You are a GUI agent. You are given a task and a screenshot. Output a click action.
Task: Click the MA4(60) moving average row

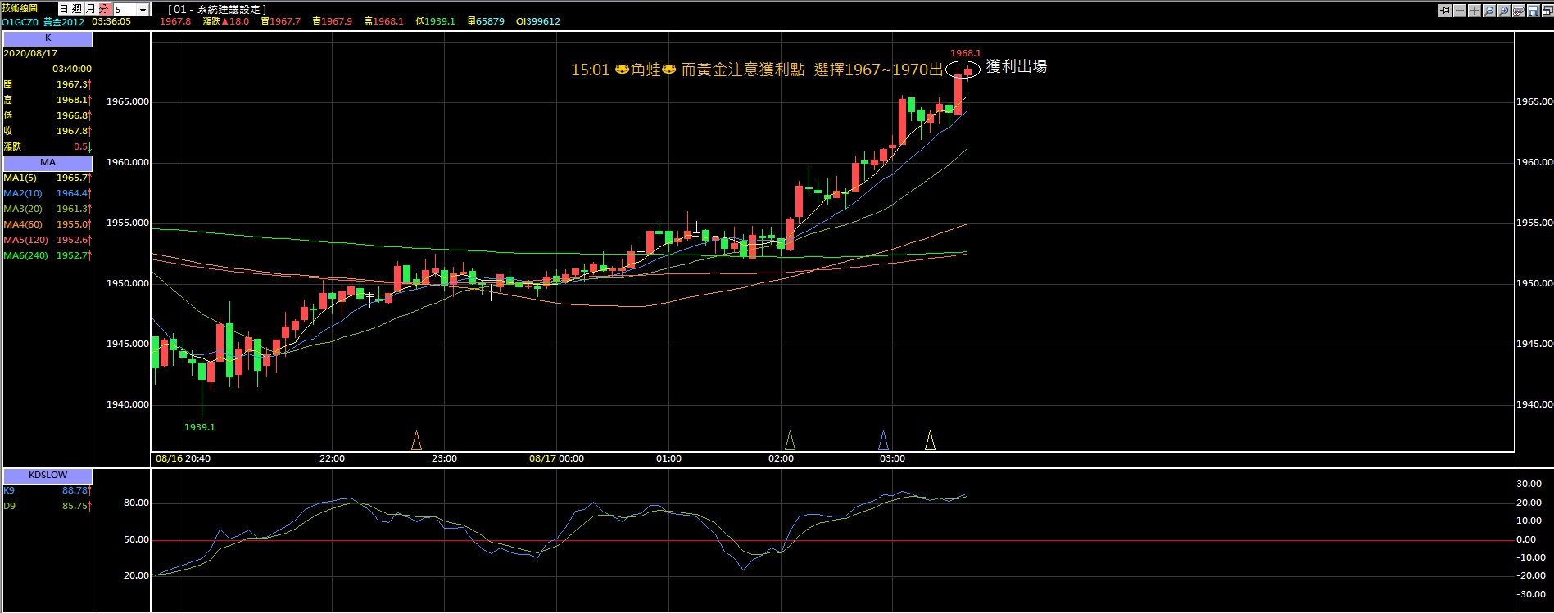[48, 224]
